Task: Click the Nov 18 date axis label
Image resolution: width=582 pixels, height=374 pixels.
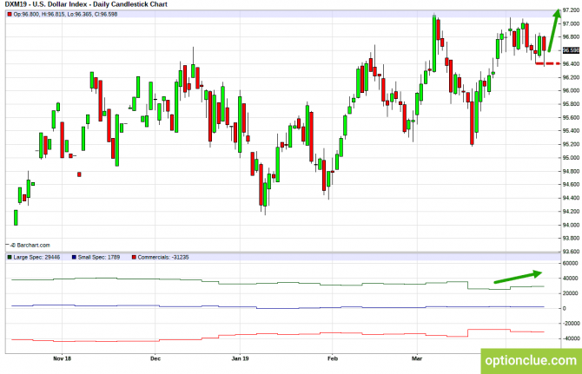Action: 62,358
